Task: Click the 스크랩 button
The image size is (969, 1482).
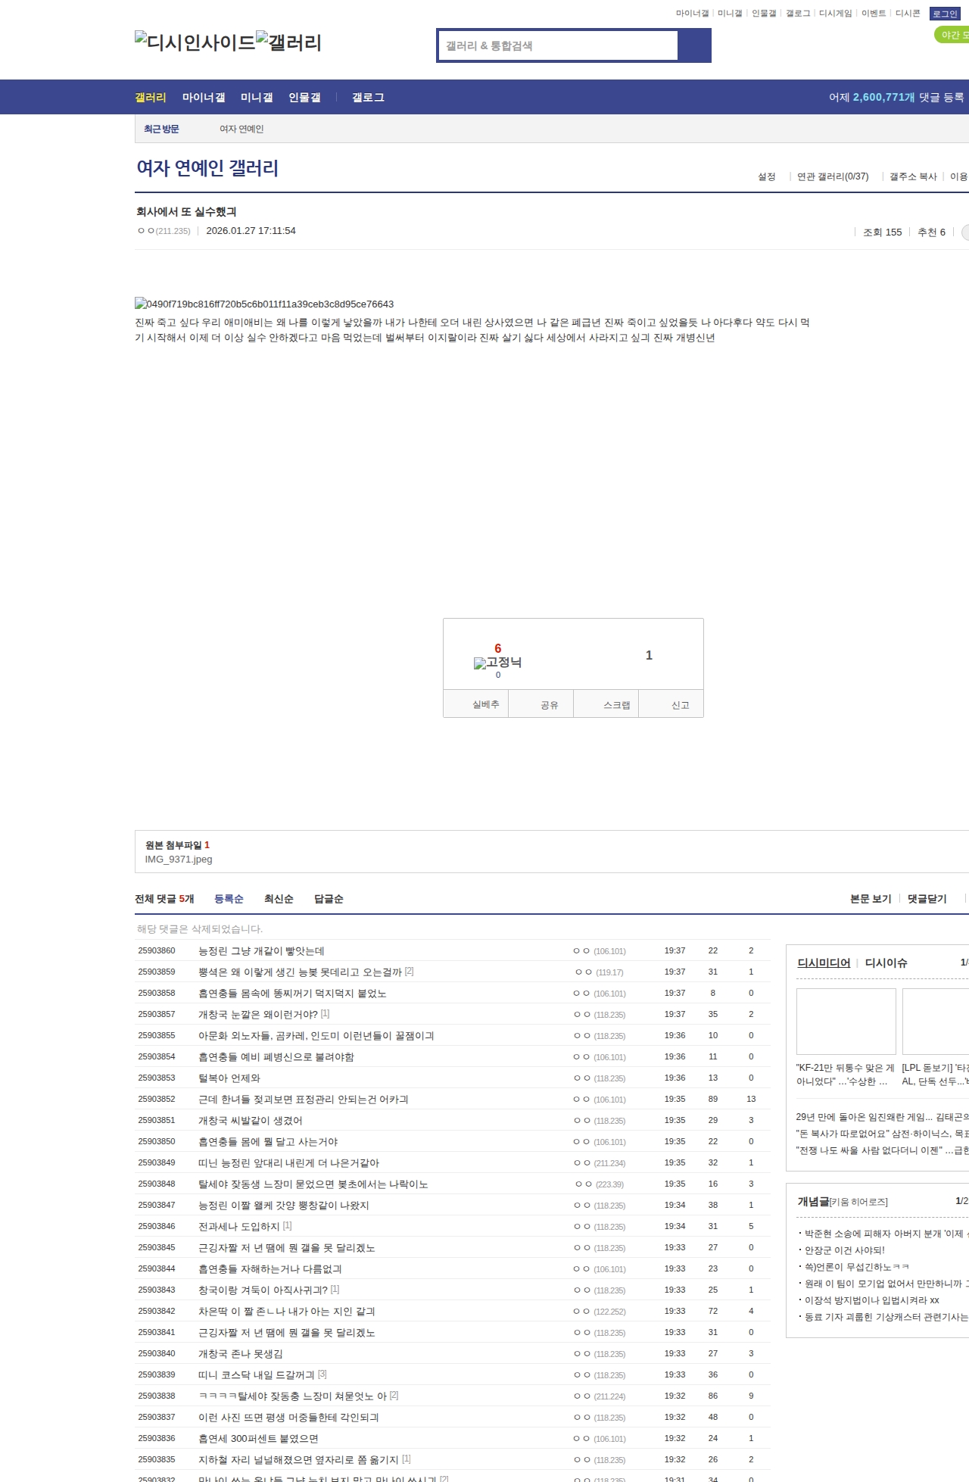Action: (606, 704)
